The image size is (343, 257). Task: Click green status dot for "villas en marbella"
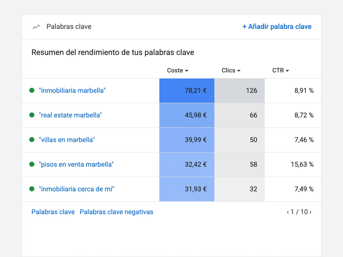pyautogui.click(x=32, y=140)
